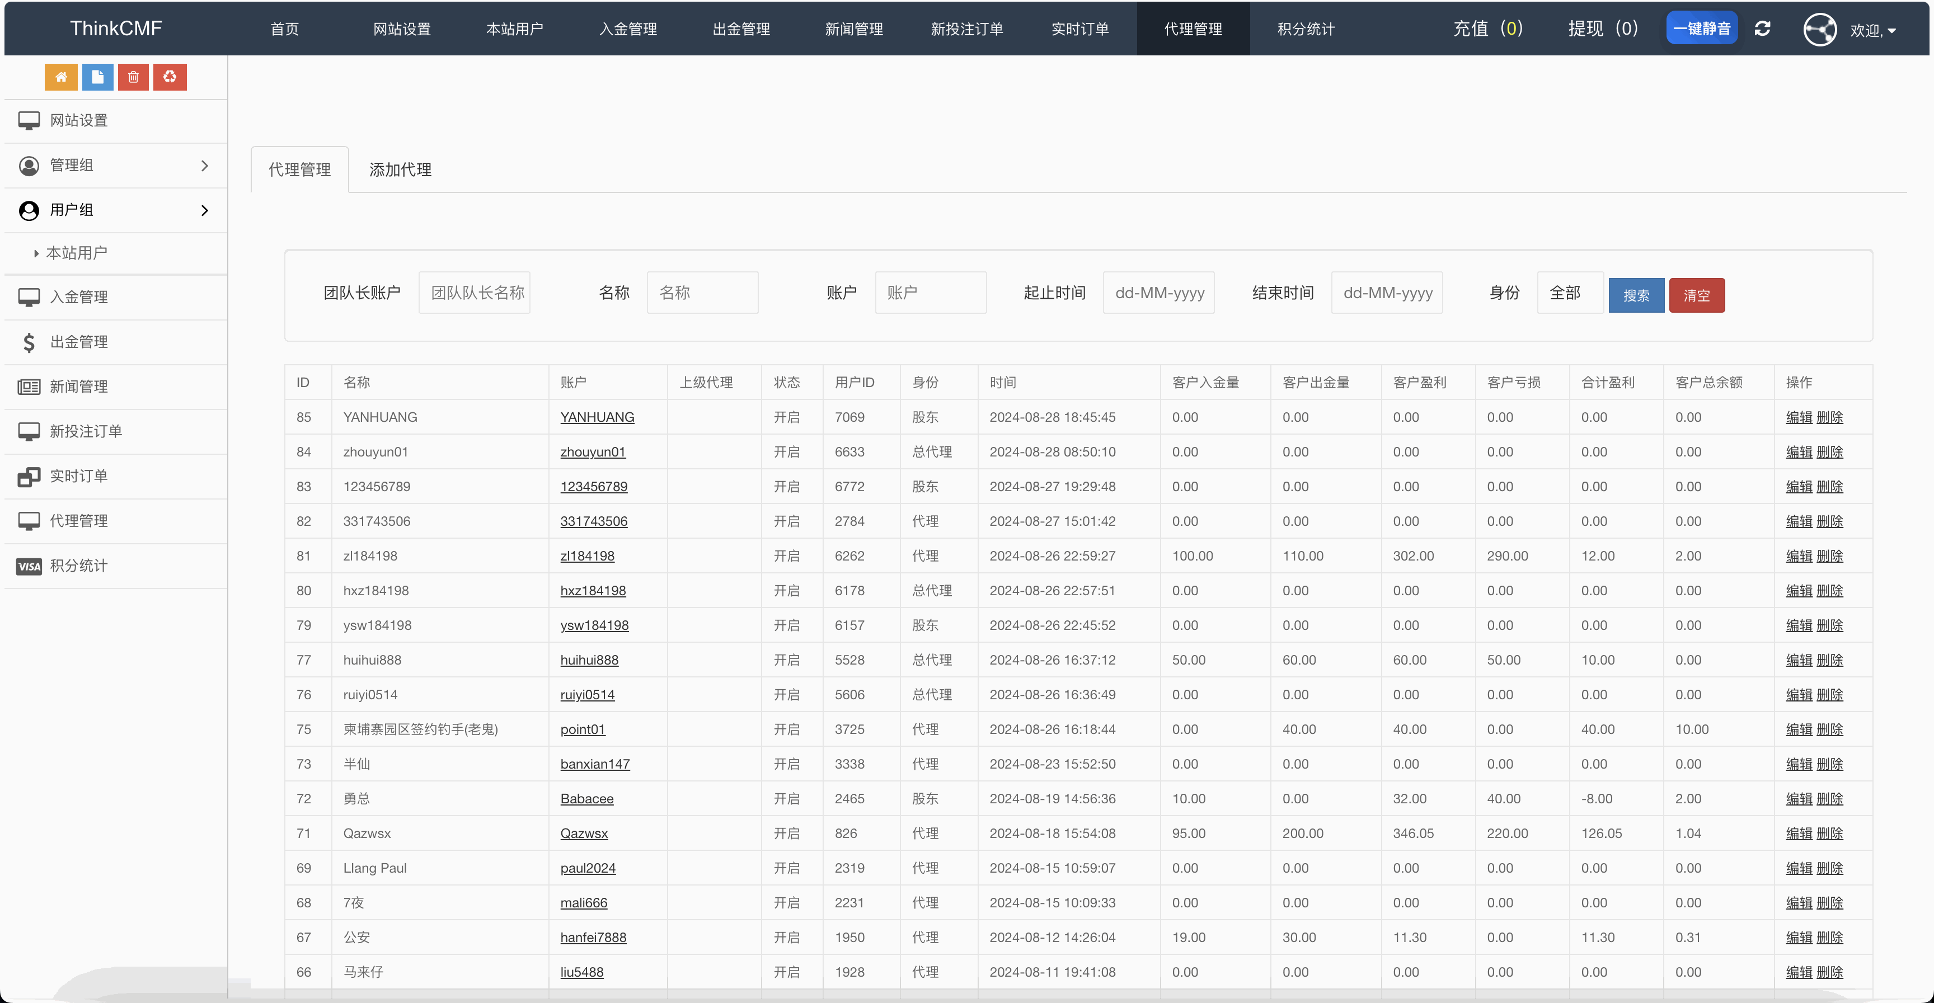Click the monitor icon beside 代理管理 in sidebar
The image size is (1934, 1003).
point(29,520)
